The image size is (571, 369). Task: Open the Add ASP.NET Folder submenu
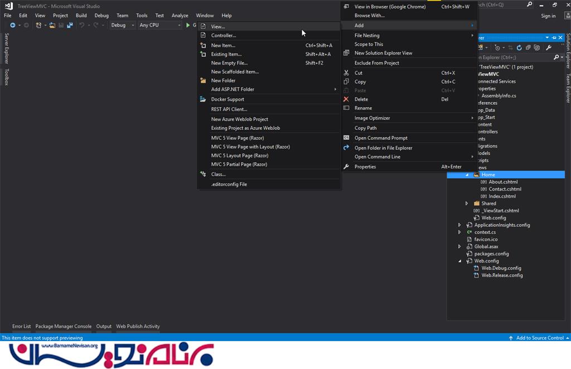[x=269, y=89]
